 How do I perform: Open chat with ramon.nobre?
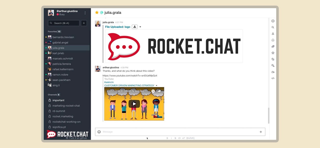pos(67,75)
